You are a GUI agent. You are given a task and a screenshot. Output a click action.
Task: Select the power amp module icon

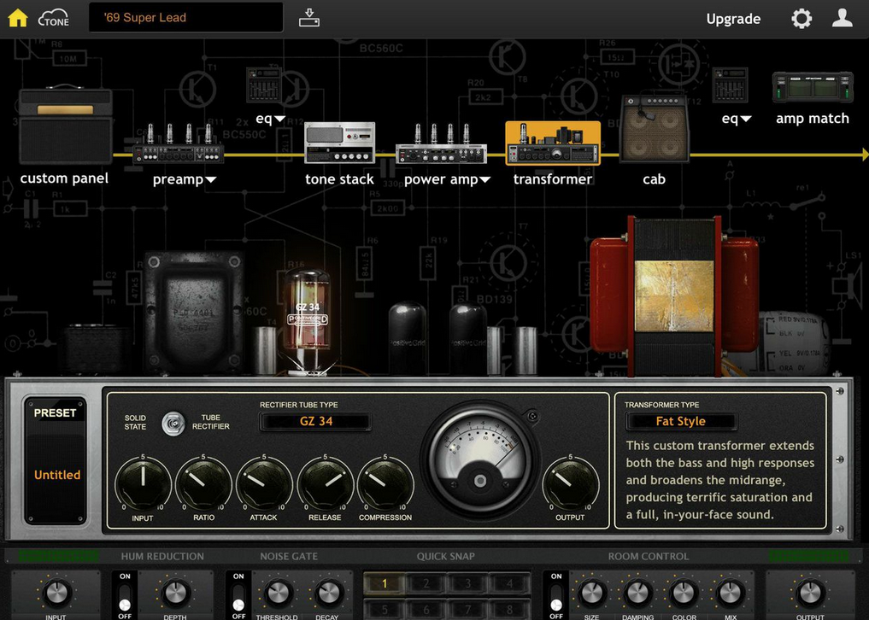(441, 143)
